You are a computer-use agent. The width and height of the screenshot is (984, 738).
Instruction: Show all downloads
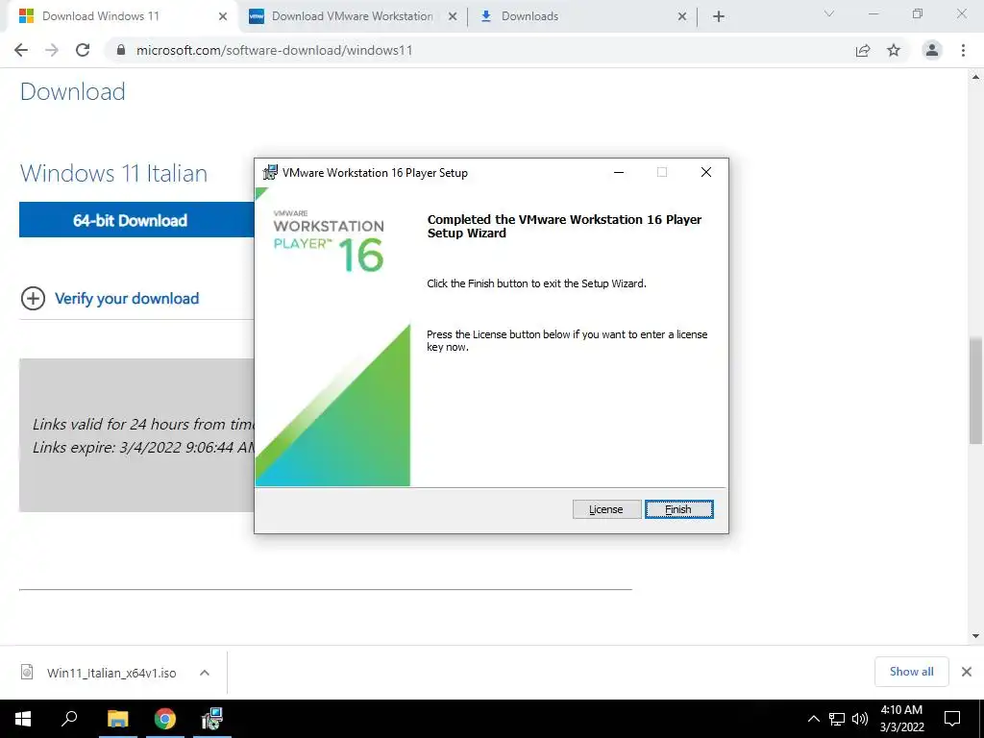911,672
